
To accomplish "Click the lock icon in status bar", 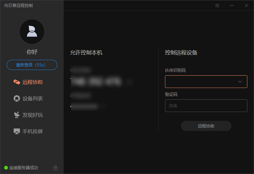I will [x=55, y=168].
